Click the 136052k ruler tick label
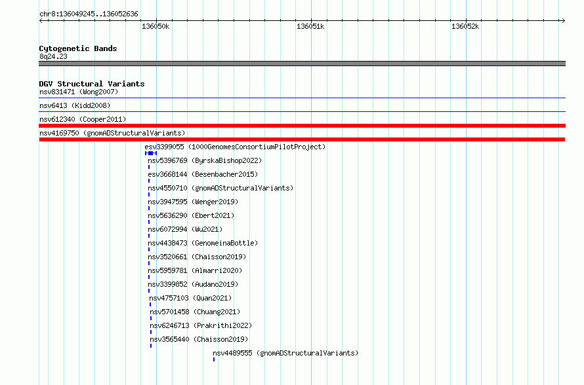Viewport: 584px width, 385px height. pyautogui.click(x=465, y=26)
